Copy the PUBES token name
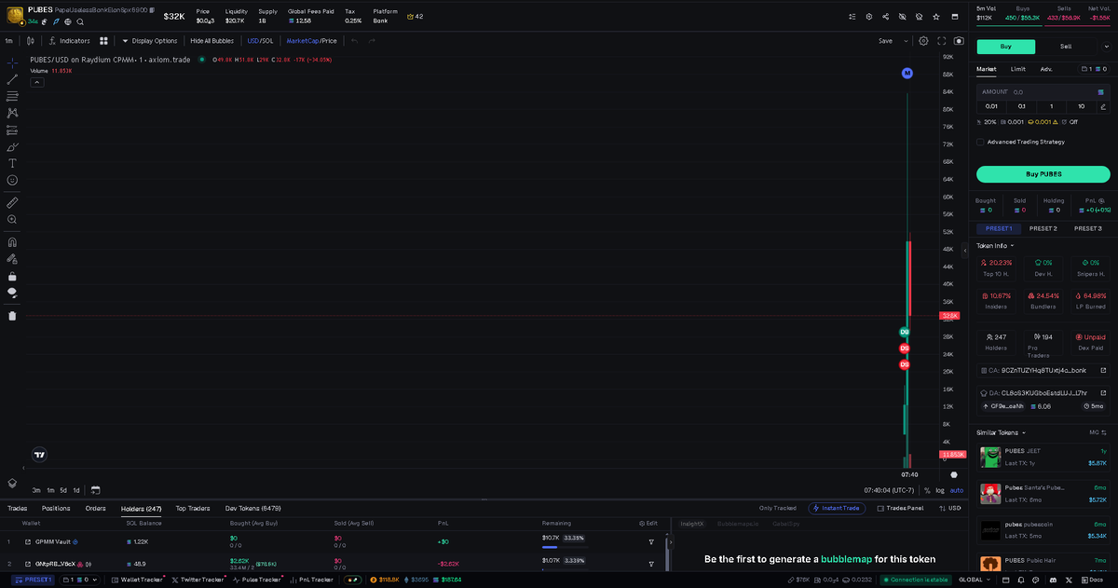This screenshot has width=1118, height=588. point(152,9)
